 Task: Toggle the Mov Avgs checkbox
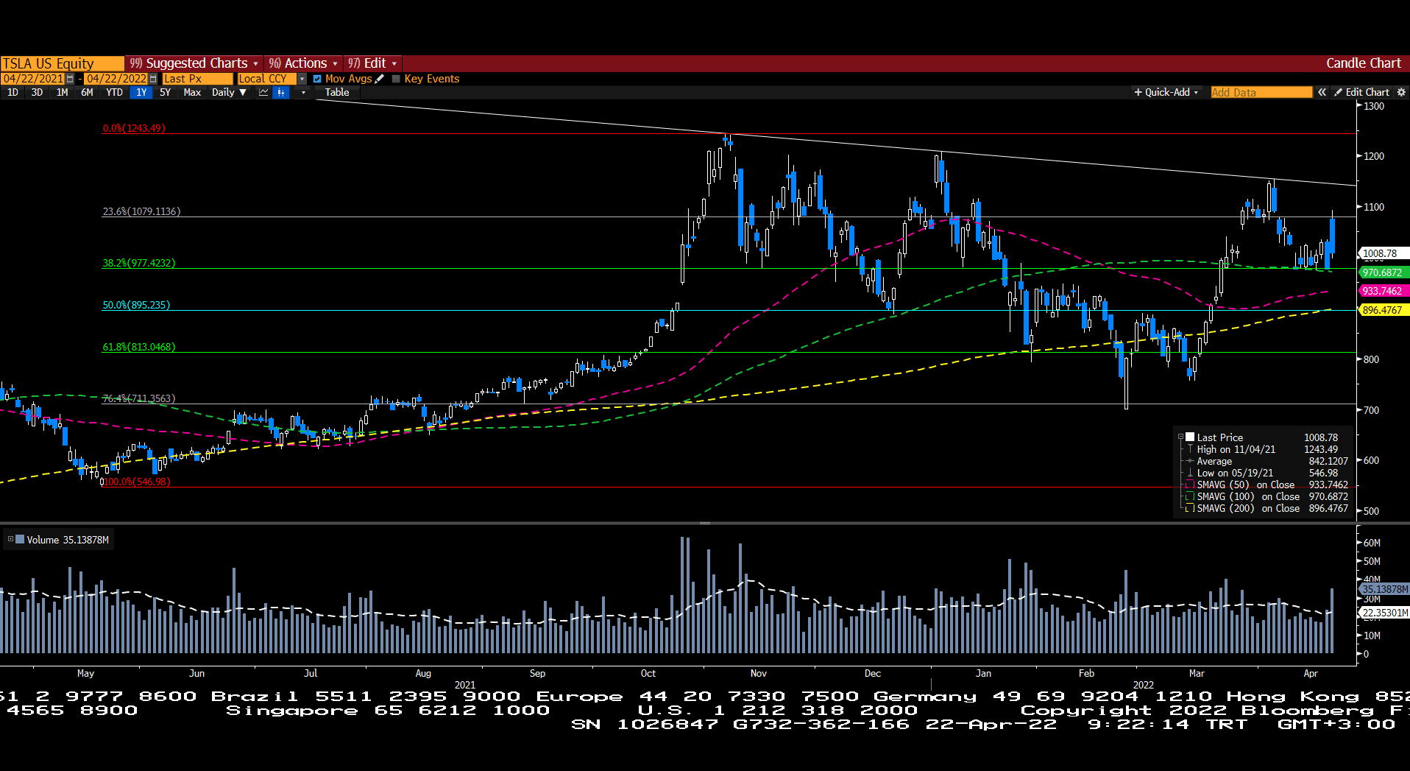click(317, 79)
